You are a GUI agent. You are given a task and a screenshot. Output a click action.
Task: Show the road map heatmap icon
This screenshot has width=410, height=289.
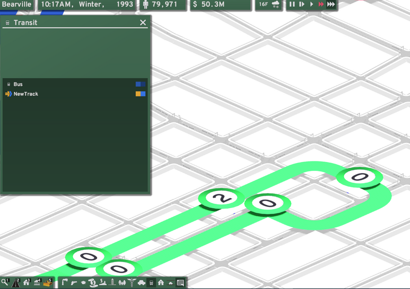(65, 283)
